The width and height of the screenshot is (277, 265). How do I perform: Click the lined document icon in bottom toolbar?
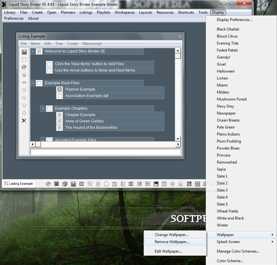[98, 184]
